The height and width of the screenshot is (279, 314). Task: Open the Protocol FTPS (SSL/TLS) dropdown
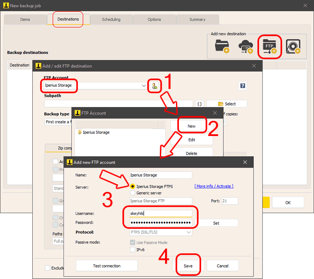(161, 232)
